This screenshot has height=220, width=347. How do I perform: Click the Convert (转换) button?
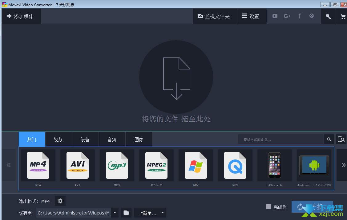pos(312,207)
